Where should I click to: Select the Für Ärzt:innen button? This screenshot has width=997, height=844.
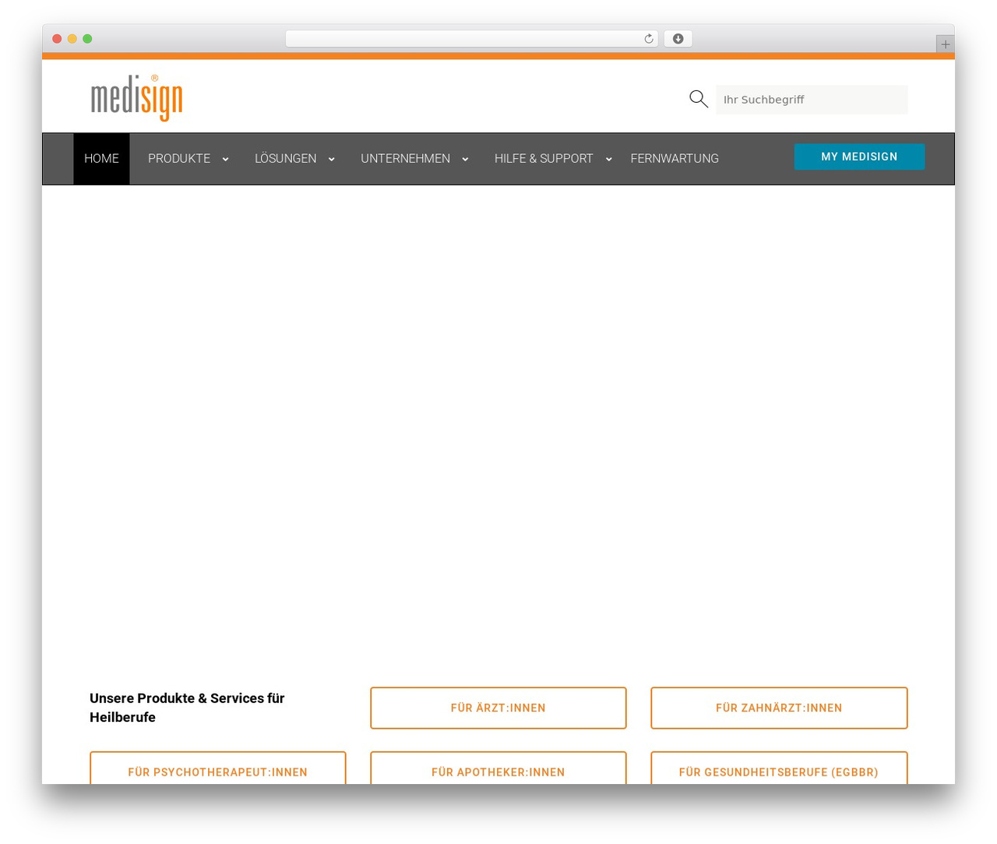[x=498, y=708]
